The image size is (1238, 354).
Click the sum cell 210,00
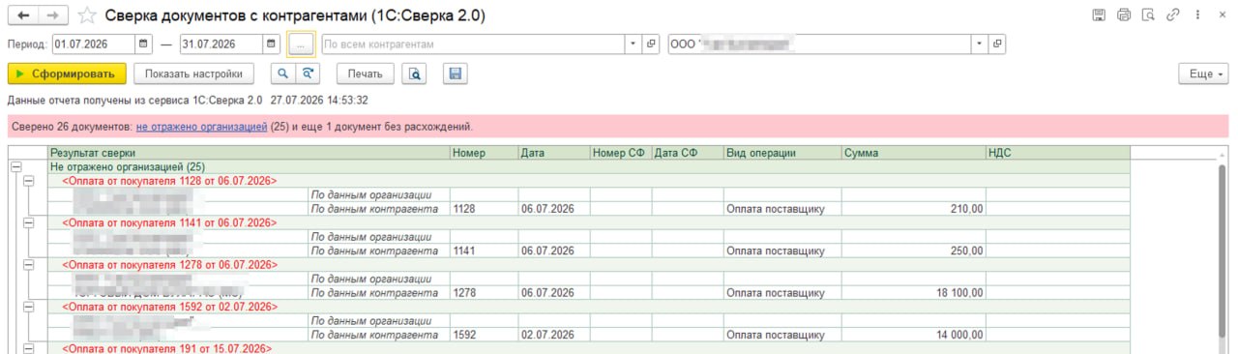tap(913, 209)
